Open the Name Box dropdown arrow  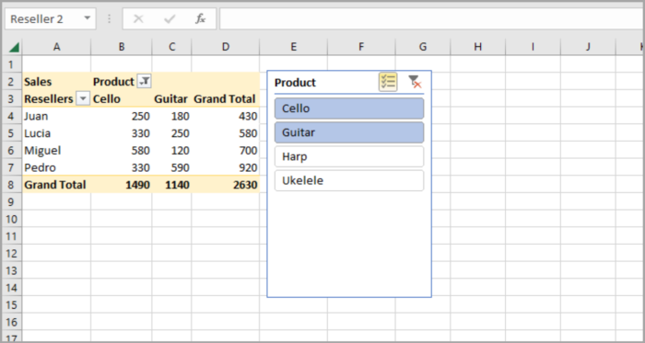pos(87,18)
